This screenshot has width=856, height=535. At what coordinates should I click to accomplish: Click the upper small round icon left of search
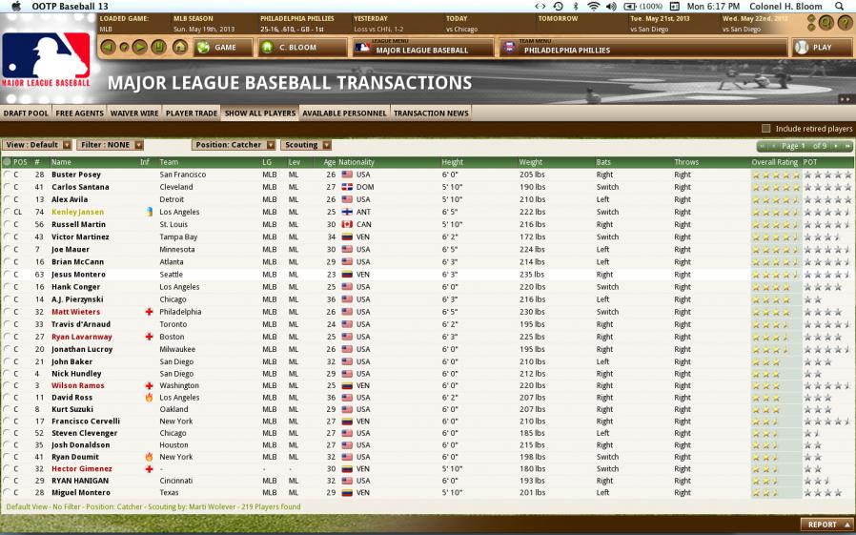[811, 18]
